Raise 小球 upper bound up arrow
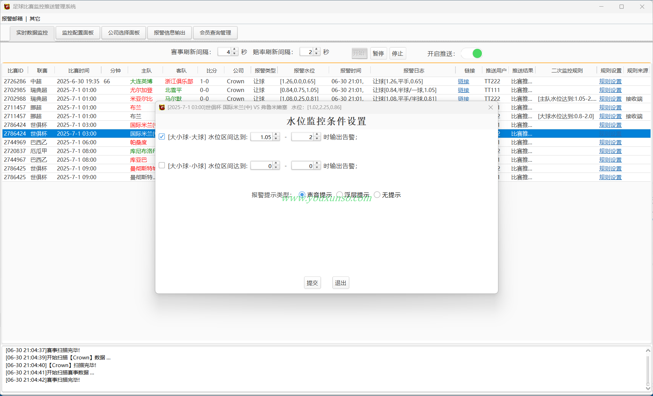The image size is (653, 396). pyautogui.click(x=317, y=163)
